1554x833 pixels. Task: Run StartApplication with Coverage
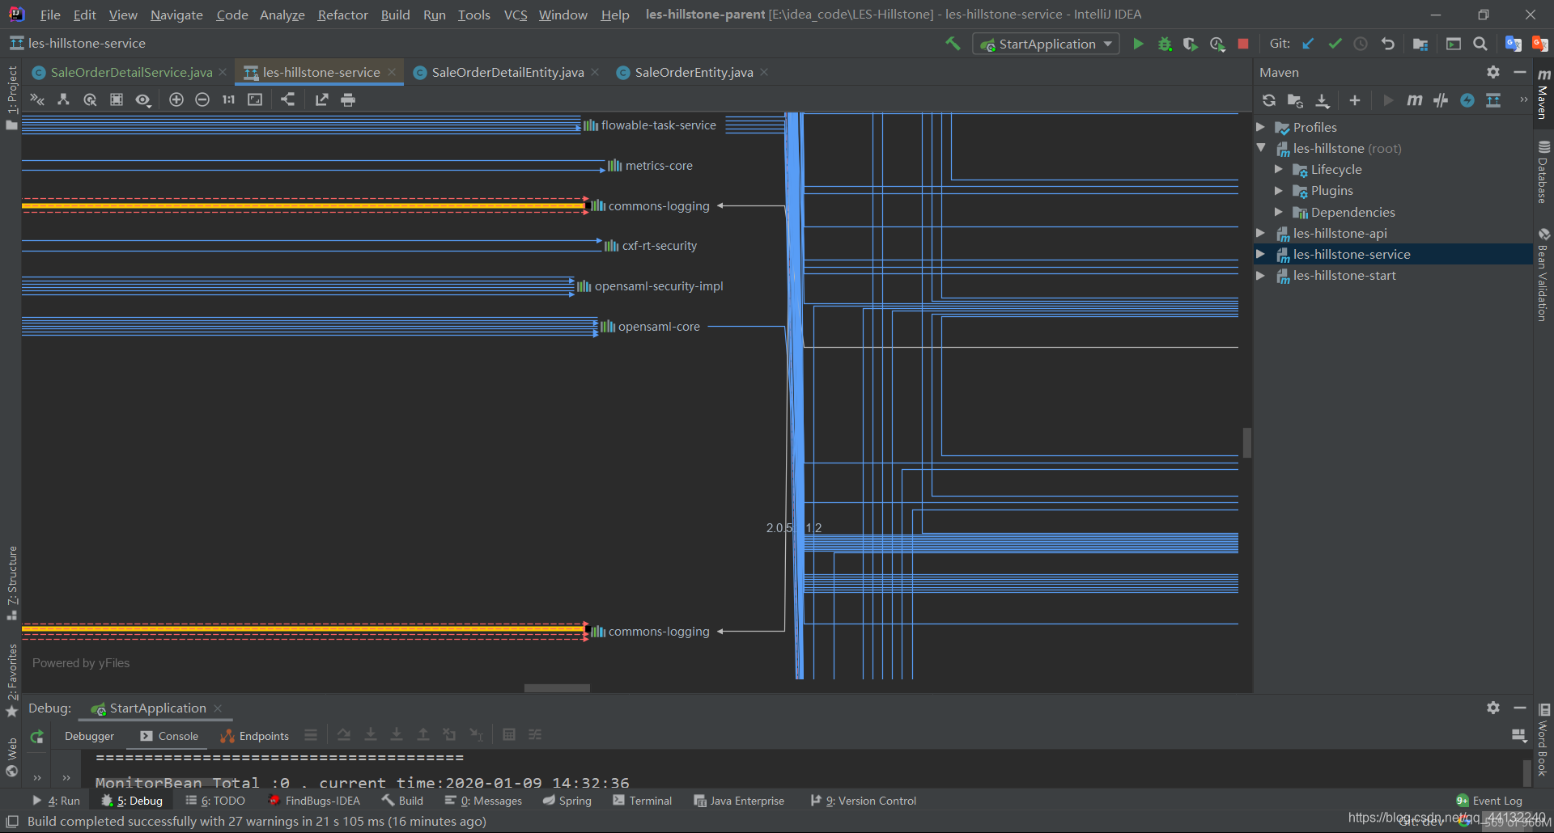(1190, 44)
